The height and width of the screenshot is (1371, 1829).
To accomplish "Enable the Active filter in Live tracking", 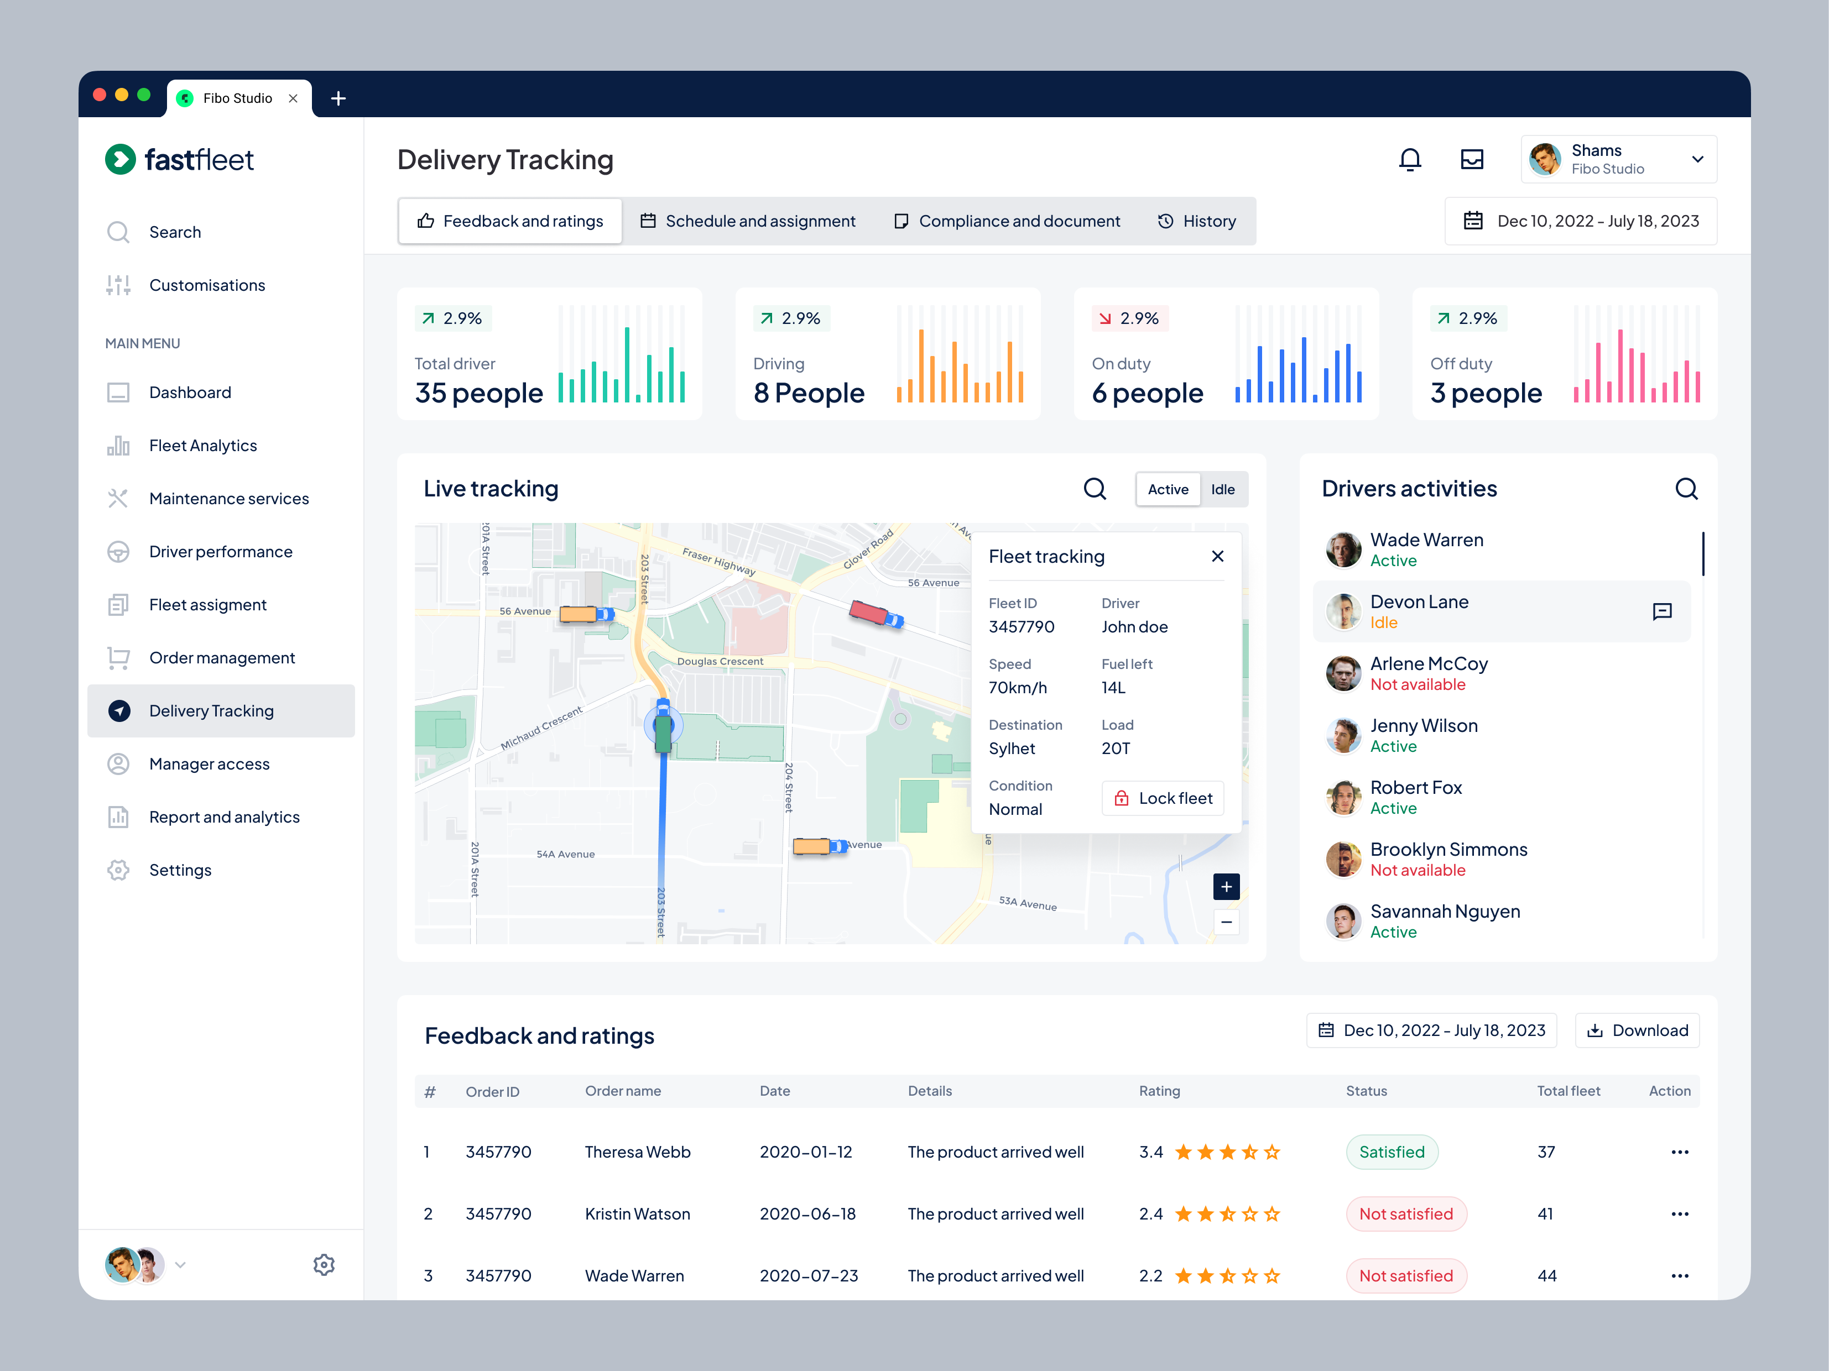I will (x=1168, y=488).
